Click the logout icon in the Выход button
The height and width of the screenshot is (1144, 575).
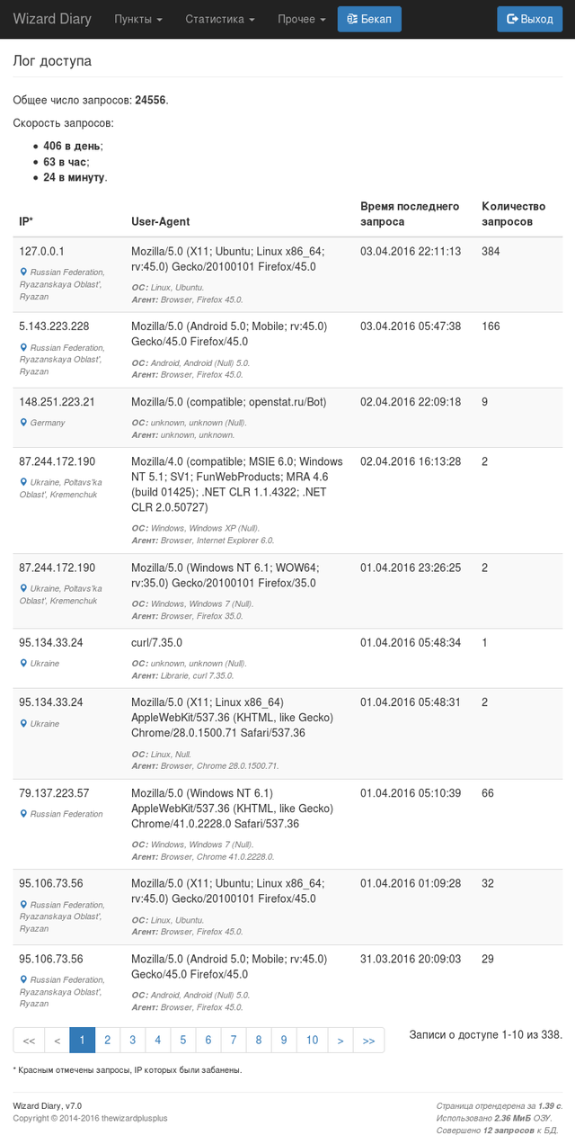[x=512, y=19]
